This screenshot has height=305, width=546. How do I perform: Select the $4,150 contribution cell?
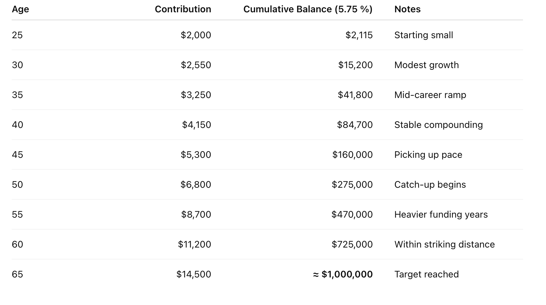[196, 125]
